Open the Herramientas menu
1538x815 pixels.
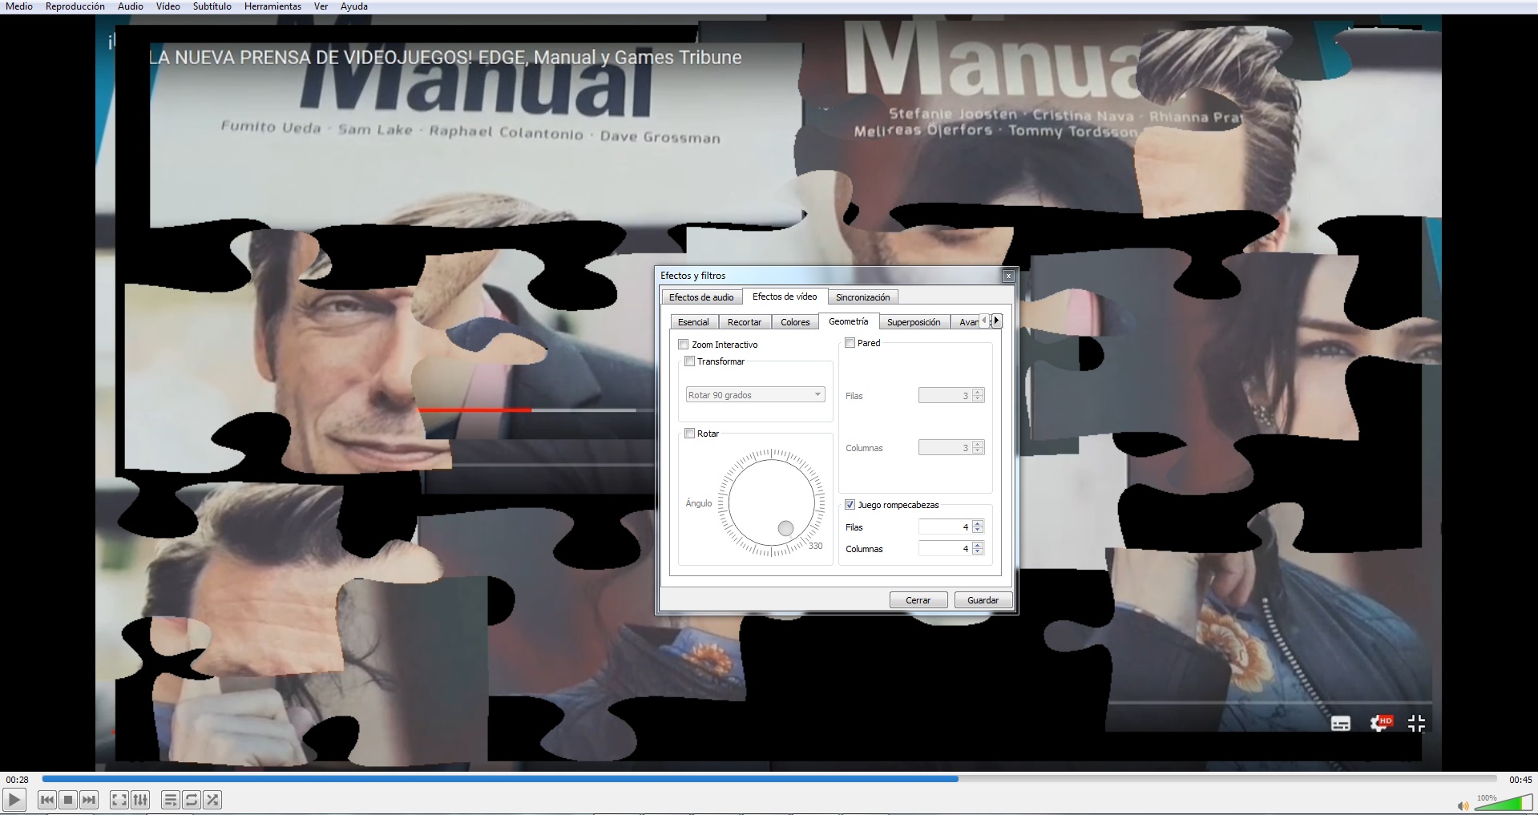point(272,6)
